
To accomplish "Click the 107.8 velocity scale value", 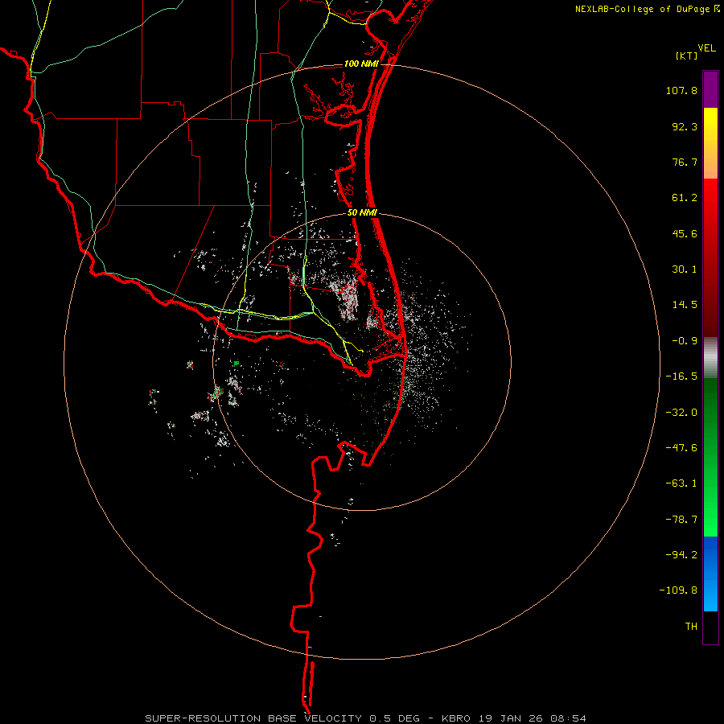I will [x=681, y=90].
